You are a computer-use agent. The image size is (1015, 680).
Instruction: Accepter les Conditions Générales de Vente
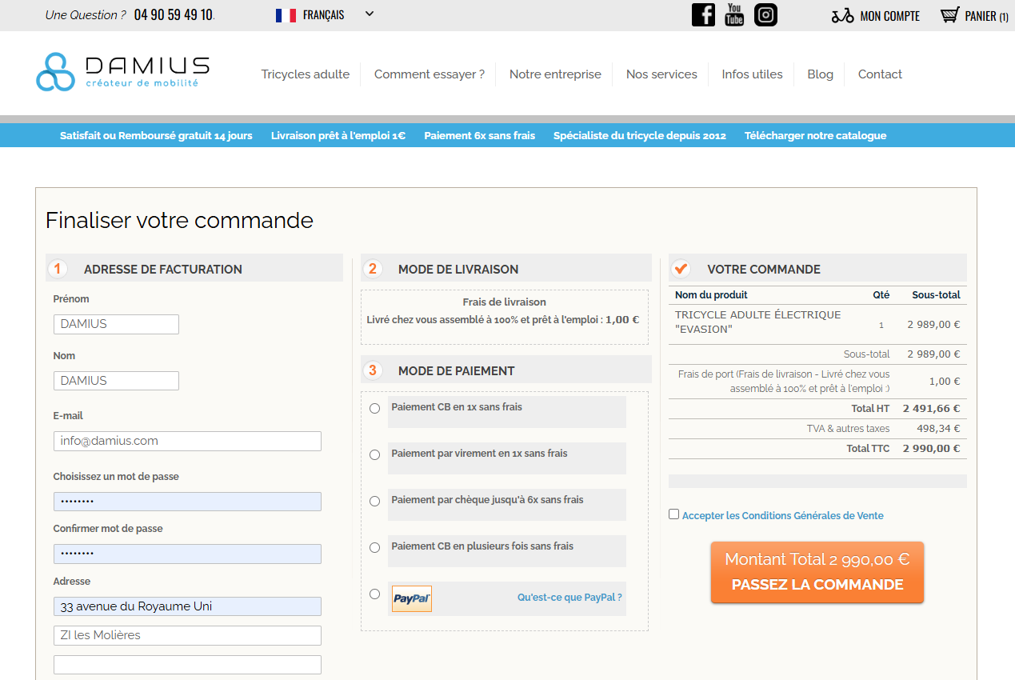click(x=673, y=513)
